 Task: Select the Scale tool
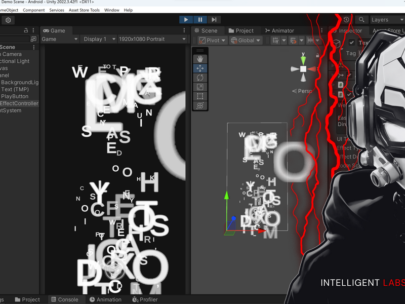point(200,87)
